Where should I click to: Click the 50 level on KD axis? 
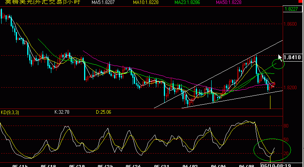tap(286, 140)
